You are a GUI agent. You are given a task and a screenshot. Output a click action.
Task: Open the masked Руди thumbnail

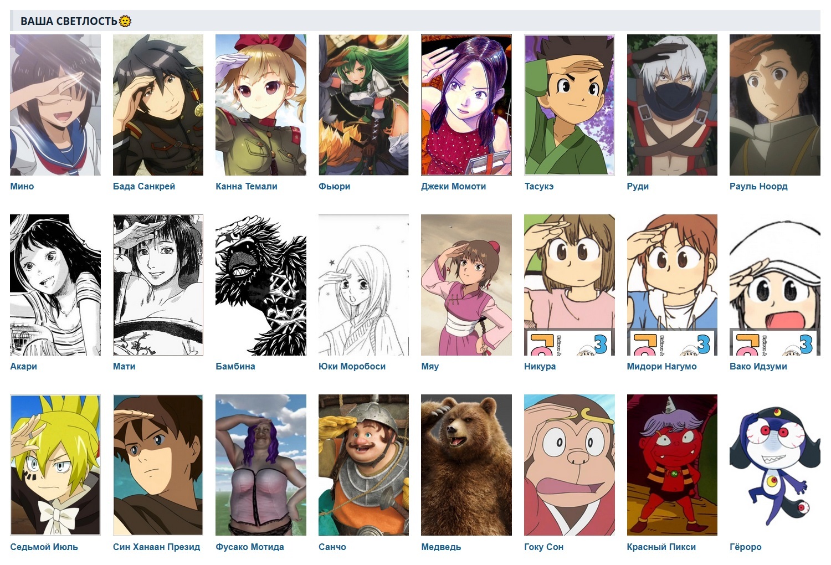click(x=672, y=105)
